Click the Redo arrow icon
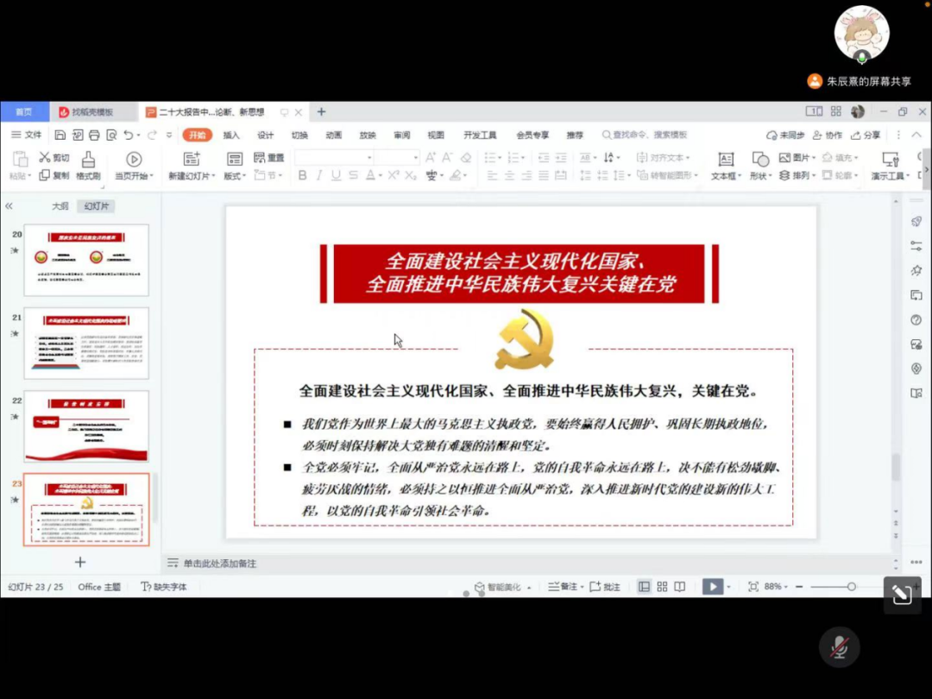This screenshot has width=932, height=699. (152, 135)
